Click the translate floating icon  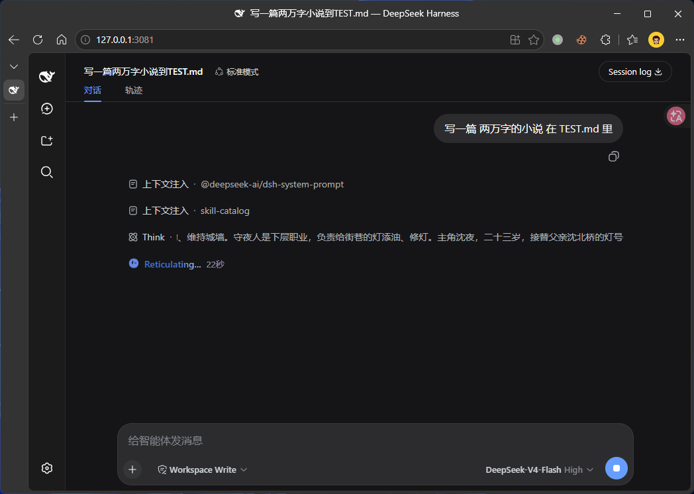(676, 116)
